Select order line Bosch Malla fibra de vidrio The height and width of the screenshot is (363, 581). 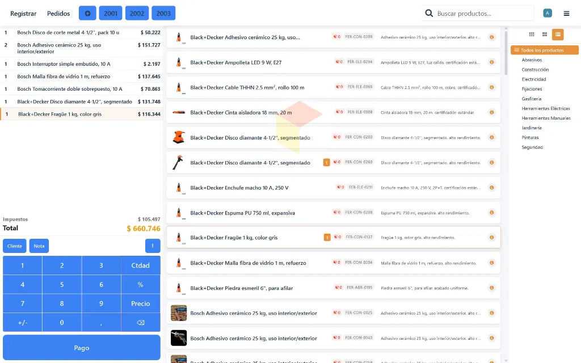82,77
